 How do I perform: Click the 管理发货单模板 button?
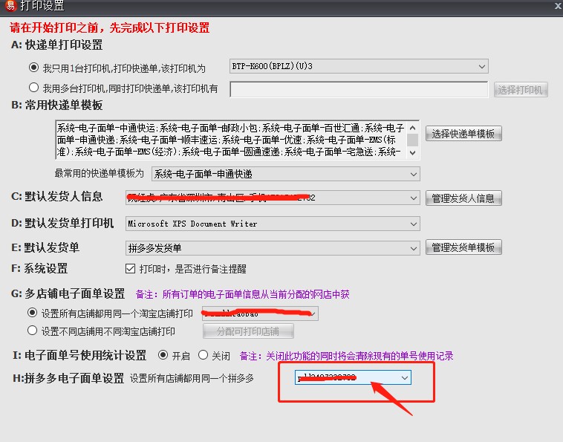click(x=463, y=247)
